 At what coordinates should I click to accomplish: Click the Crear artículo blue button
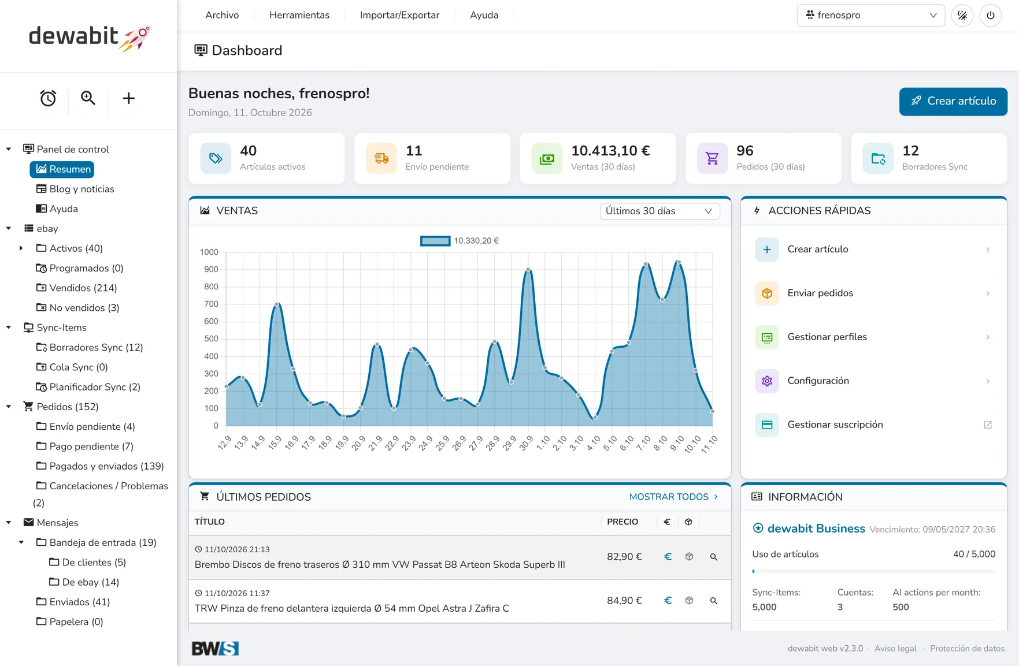pos(953,102)
